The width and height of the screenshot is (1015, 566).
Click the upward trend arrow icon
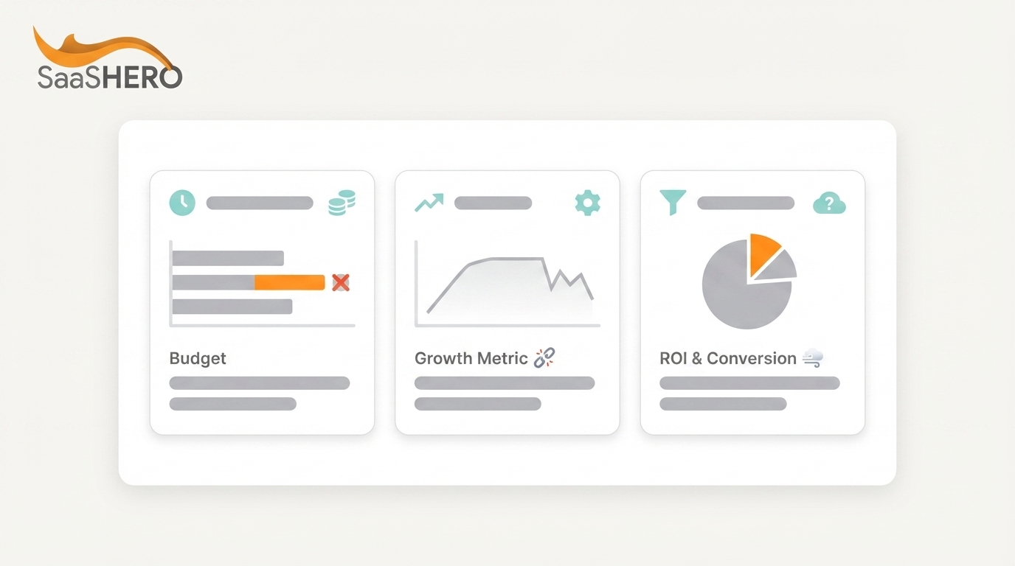[x=429, y=203]
